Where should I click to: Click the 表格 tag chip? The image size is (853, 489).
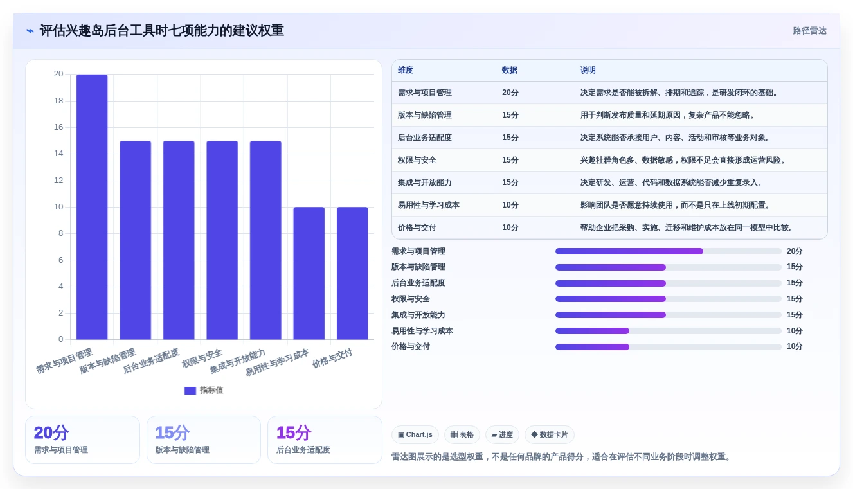click(462, 435)
